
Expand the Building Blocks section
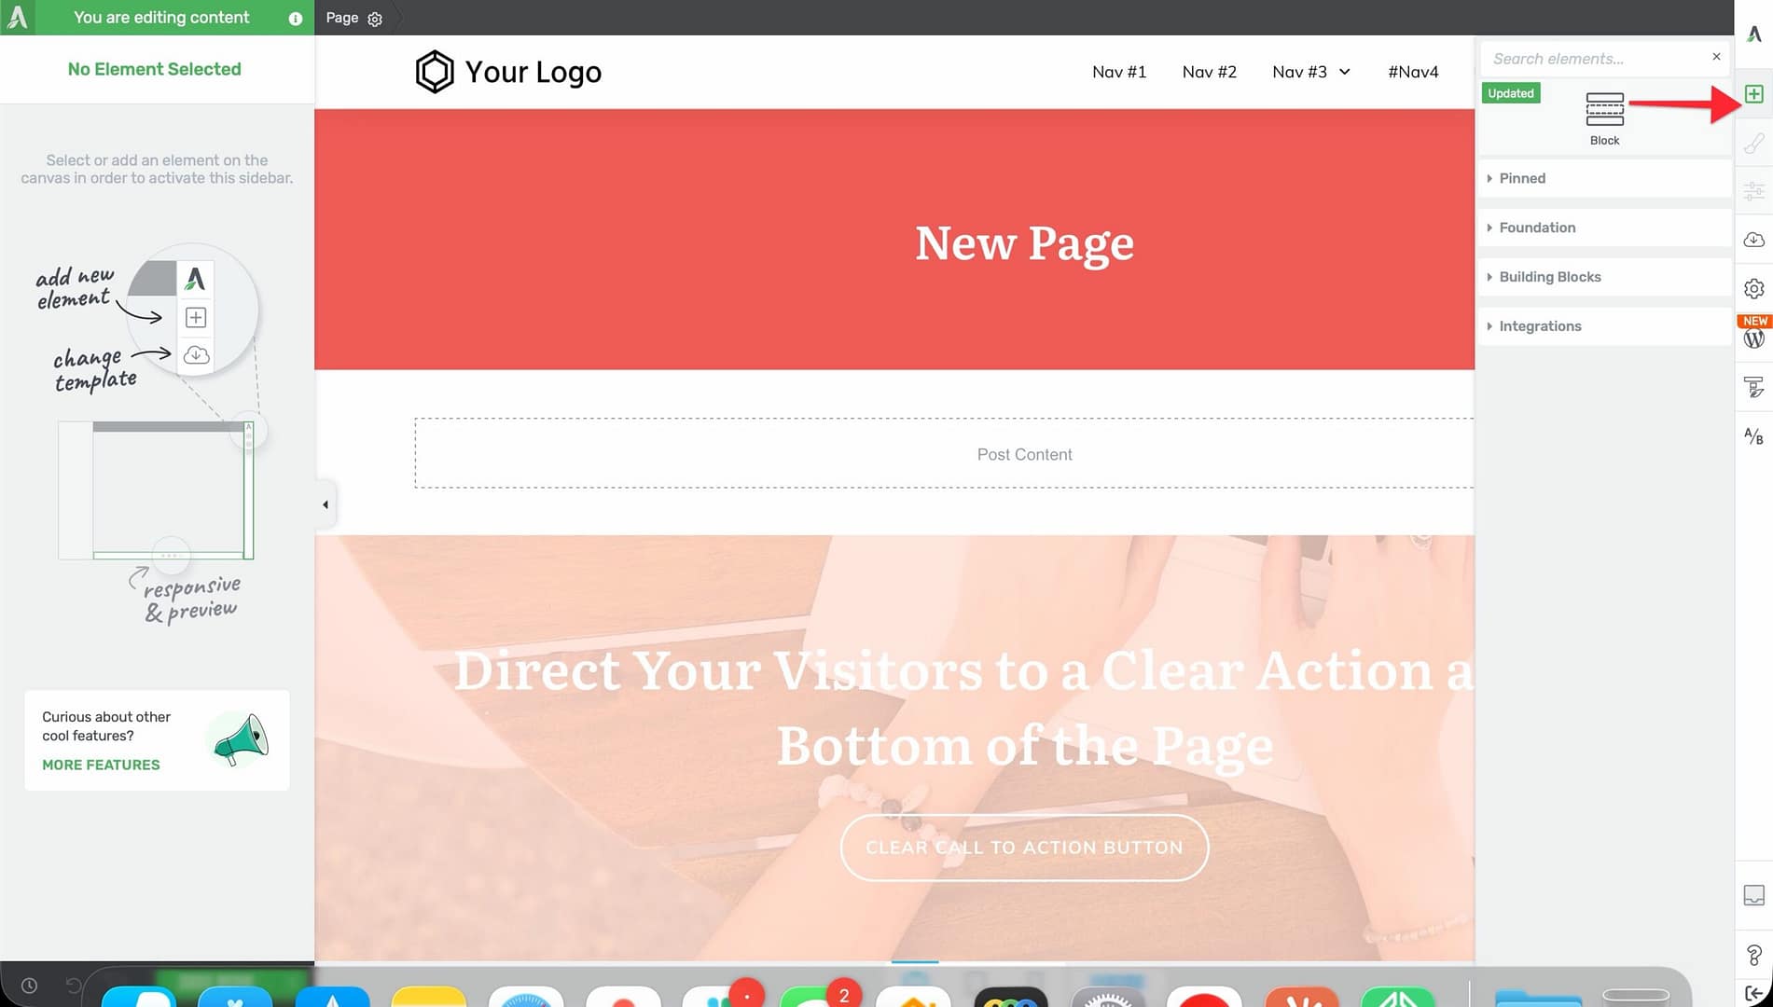1604,277
